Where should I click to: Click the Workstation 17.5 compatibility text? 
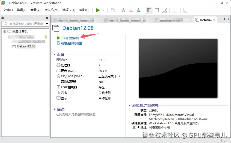click(174, 123)
